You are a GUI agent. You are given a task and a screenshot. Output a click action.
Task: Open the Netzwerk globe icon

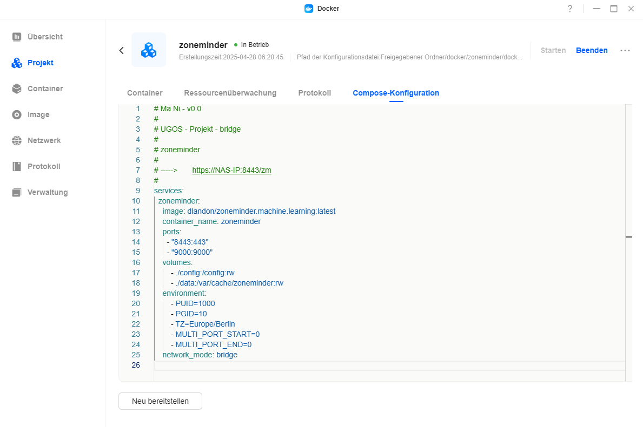pyautogui.click(x=17, y=140)
